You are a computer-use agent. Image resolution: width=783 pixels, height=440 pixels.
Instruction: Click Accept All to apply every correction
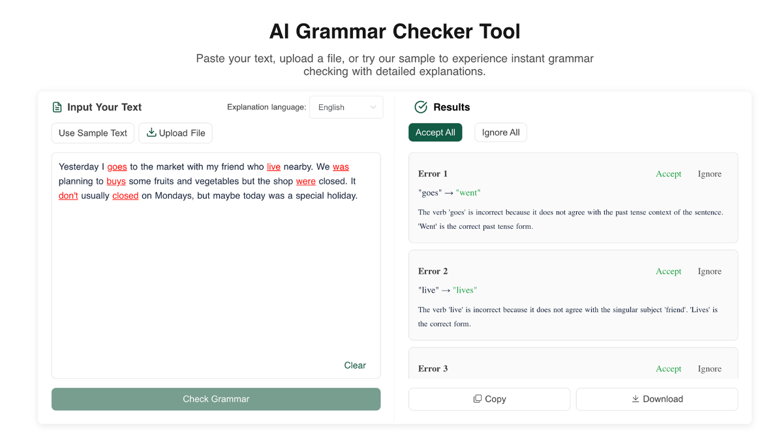(435, 132)
